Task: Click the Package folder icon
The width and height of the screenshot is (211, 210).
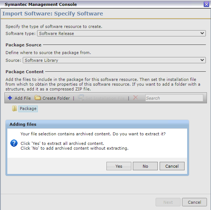Action: click(14, 108)
